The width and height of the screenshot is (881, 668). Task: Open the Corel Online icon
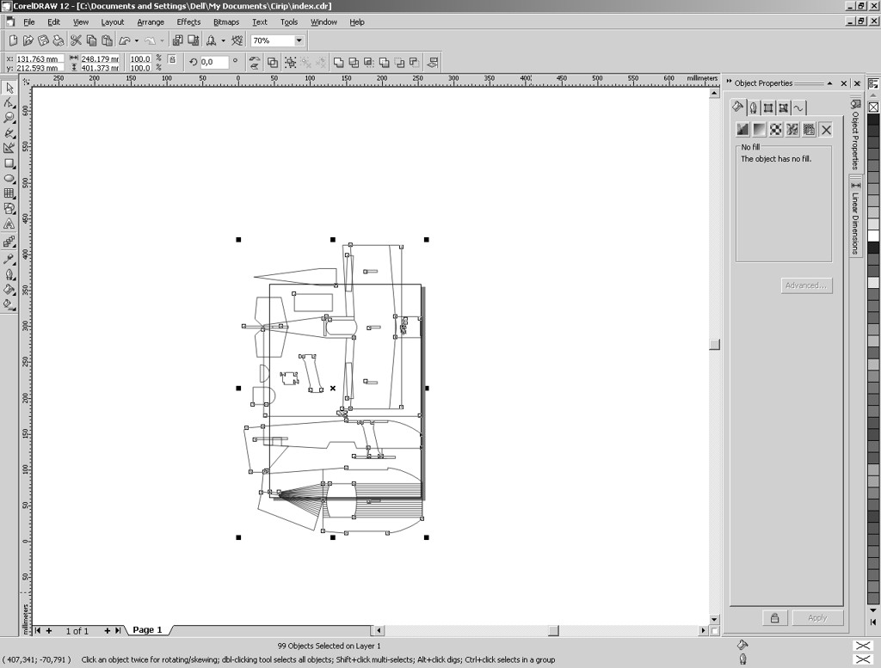[237, 40]
